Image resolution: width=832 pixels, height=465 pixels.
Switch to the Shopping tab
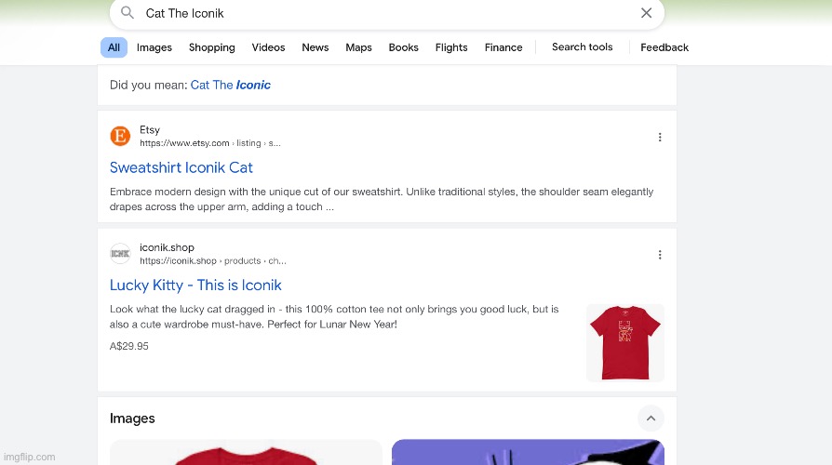tap(211, 47)
